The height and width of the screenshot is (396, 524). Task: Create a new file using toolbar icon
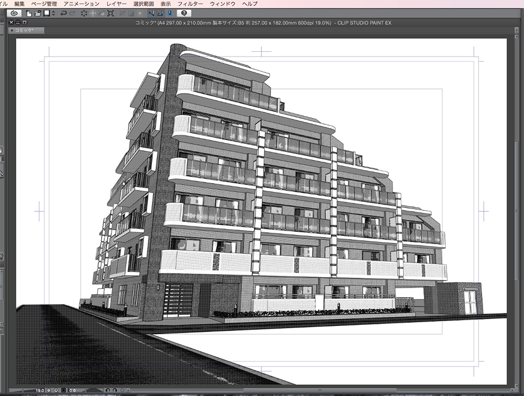pos(29,13)
